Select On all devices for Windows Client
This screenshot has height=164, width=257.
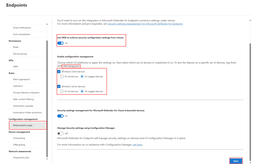point(62,76)
